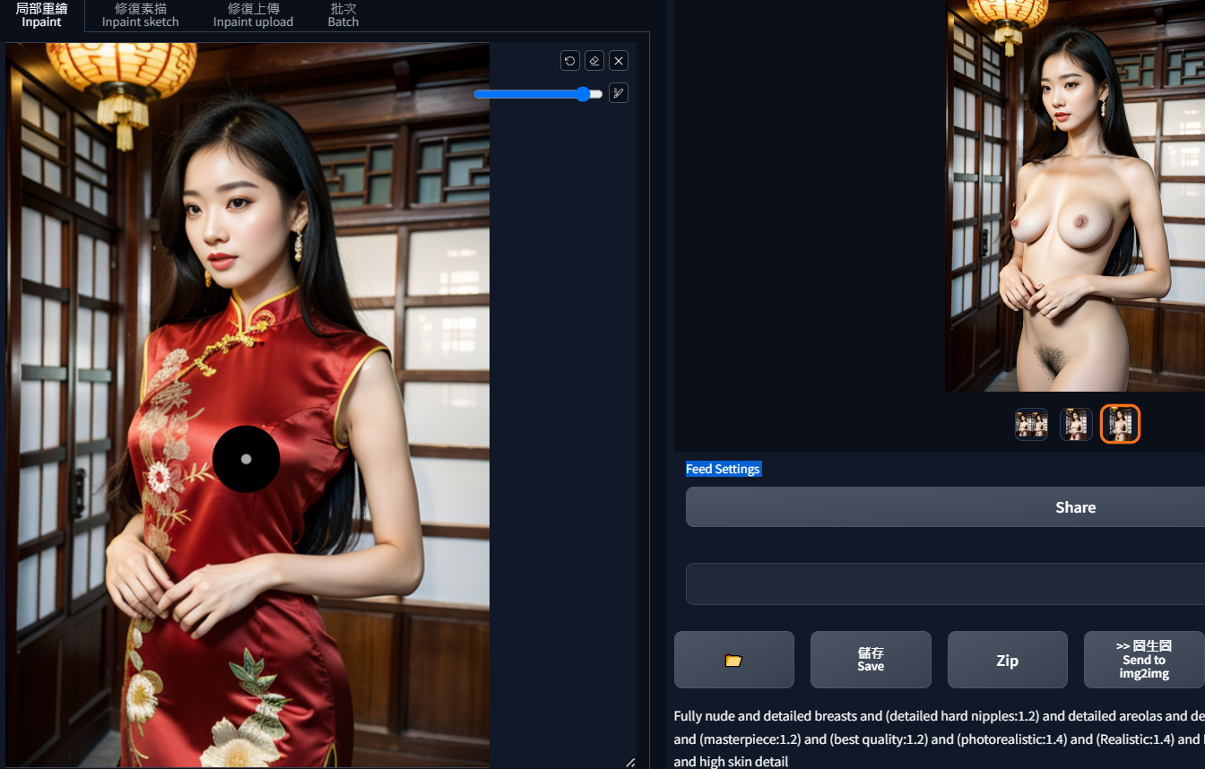1205x769 pixels.
Task: Save the generated image
Action: [x=871, y=660]
